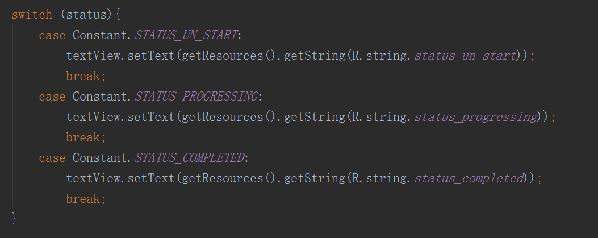
Task: Click setText on the status_progressing line
Action: click(x=151, y=117)
